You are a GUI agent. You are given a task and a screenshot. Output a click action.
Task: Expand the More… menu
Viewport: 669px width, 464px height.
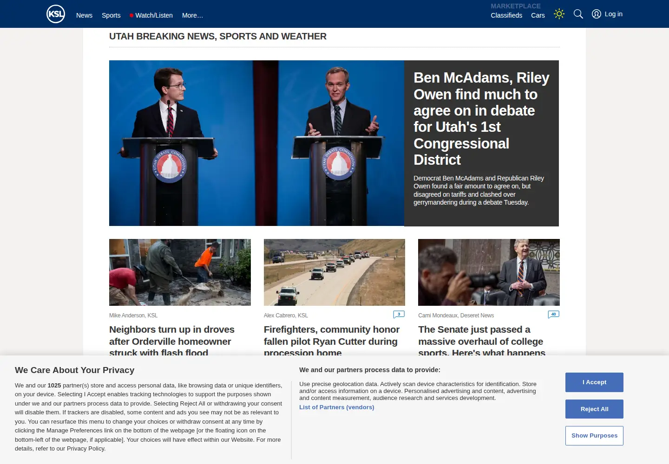pos(192,15)
